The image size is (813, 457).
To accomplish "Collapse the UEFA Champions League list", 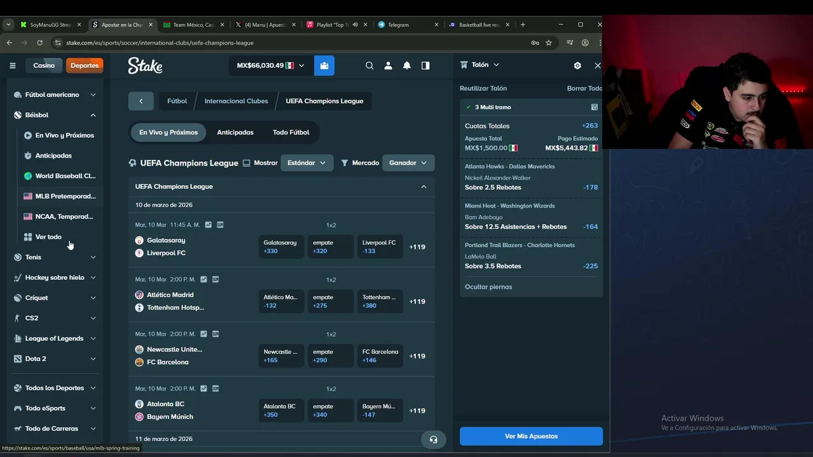I will coord(424,187).
